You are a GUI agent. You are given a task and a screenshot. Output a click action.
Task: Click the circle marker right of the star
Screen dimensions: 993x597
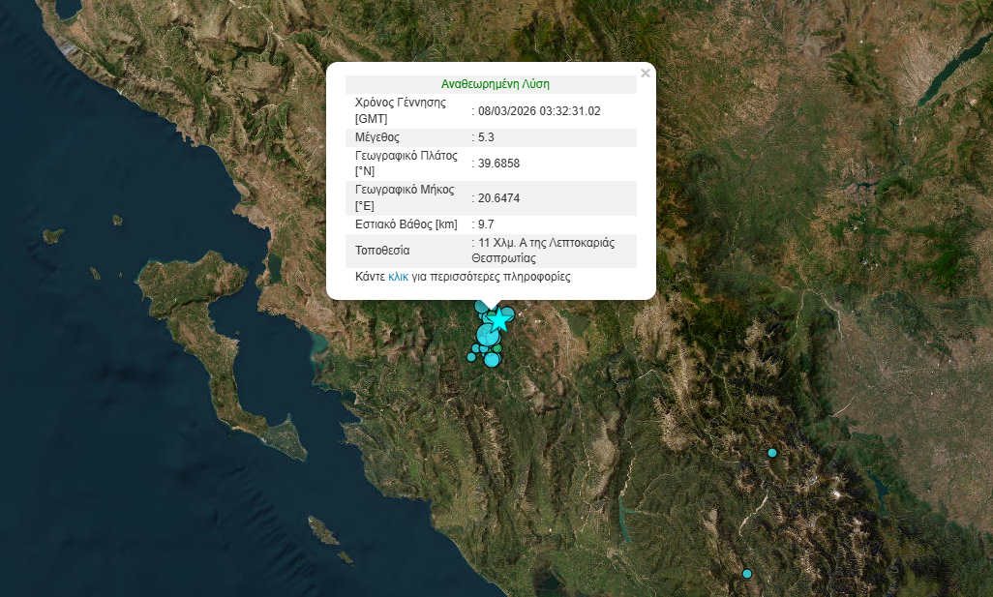click(508, 313)
